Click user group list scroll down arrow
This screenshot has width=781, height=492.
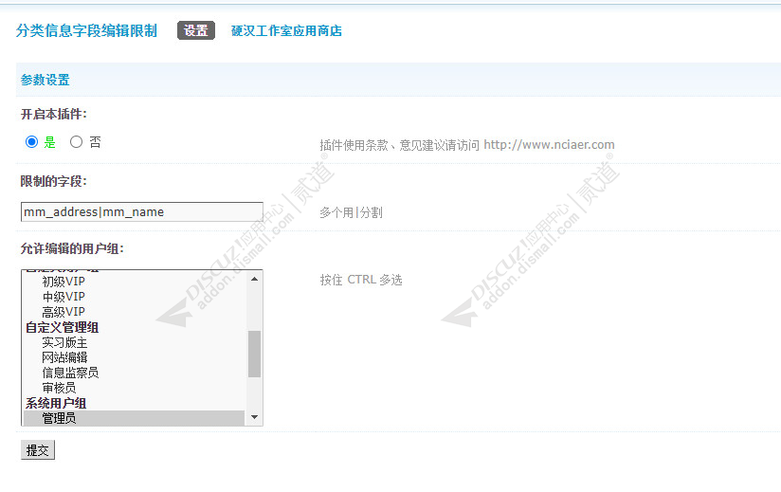click(x=255, y=417)
